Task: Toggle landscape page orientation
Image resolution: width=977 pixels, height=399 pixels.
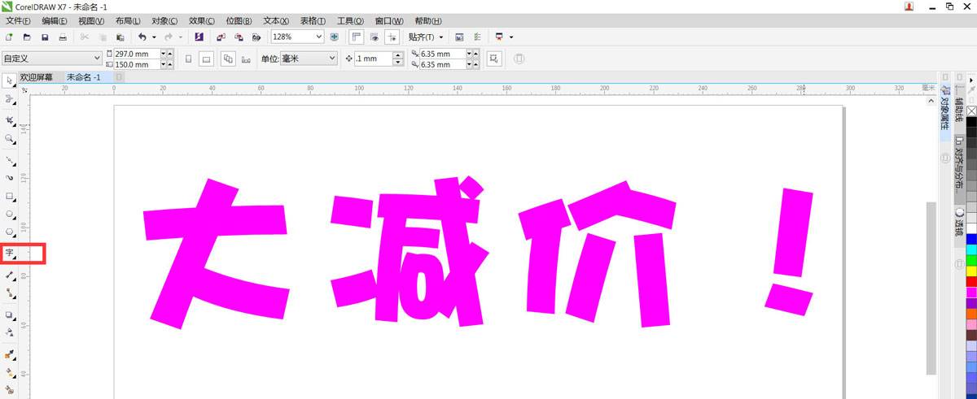Action: pyautogui.click(x=207, y=59)
